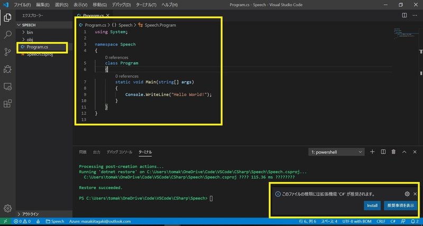Image resolution: width=423 pixels, height=226 pixels.
Task: Collapse the SPEECH workspace section
Action: click(44, 25)
